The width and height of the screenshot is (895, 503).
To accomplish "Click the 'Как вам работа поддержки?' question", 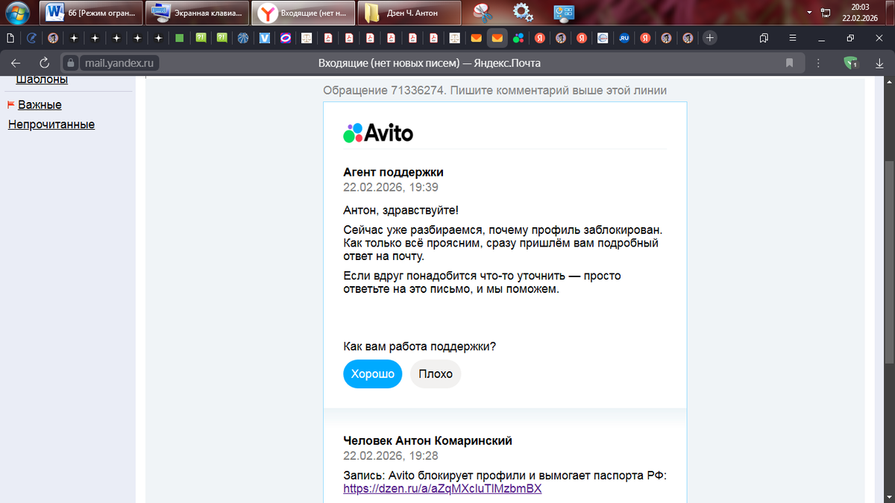I will 420,347.
